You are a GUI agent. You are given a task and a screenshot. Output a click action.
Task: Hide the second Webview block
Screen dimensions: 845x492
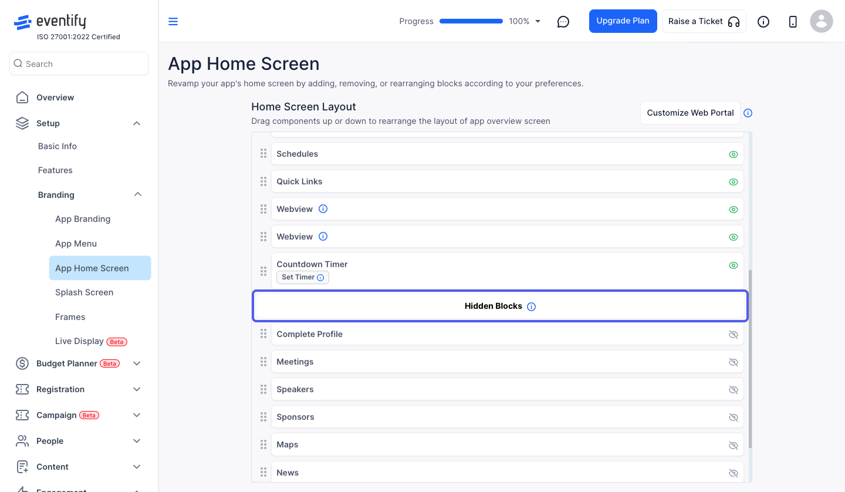point(733,237)
